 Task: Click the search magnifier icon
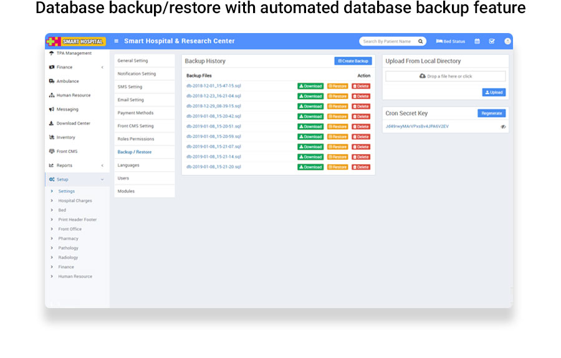point(421,41)
